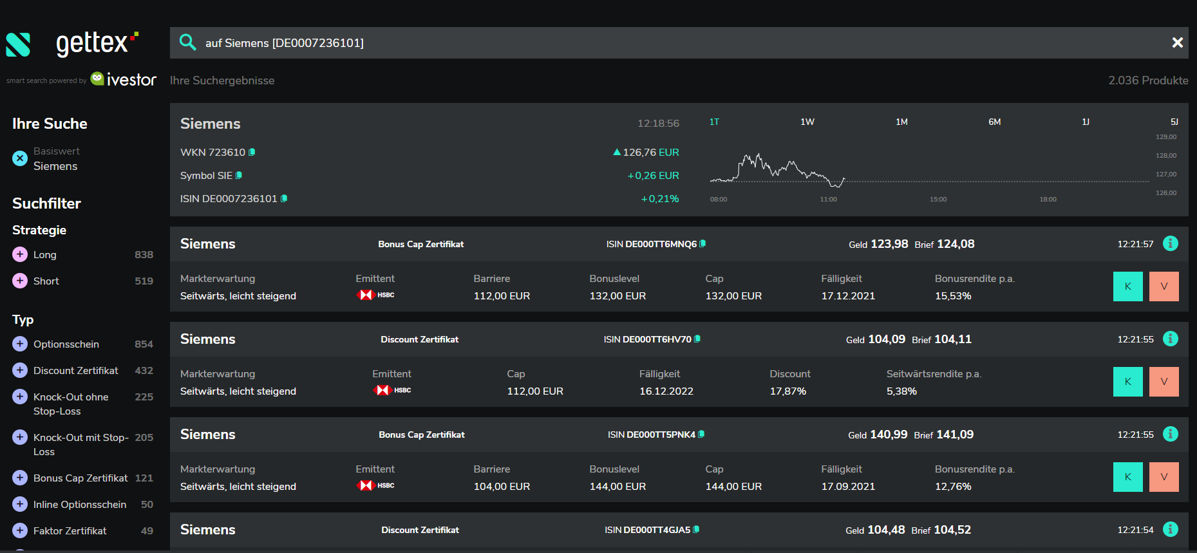Open info for DE000TT6MNQ6 certificate
This screenshot has height=553, width=1197.
(1170, 243)
